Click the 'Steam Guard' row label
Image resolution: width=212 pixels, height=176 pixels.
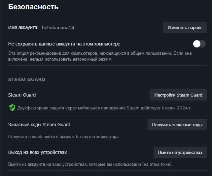tap(22, 95)
